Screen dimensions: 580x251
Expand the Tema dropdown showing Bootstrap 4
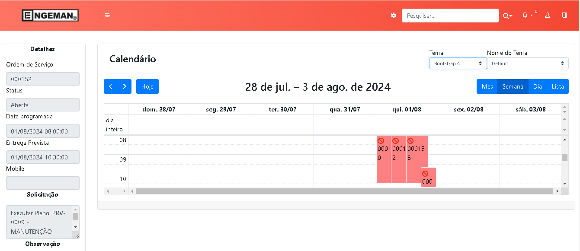458,64
